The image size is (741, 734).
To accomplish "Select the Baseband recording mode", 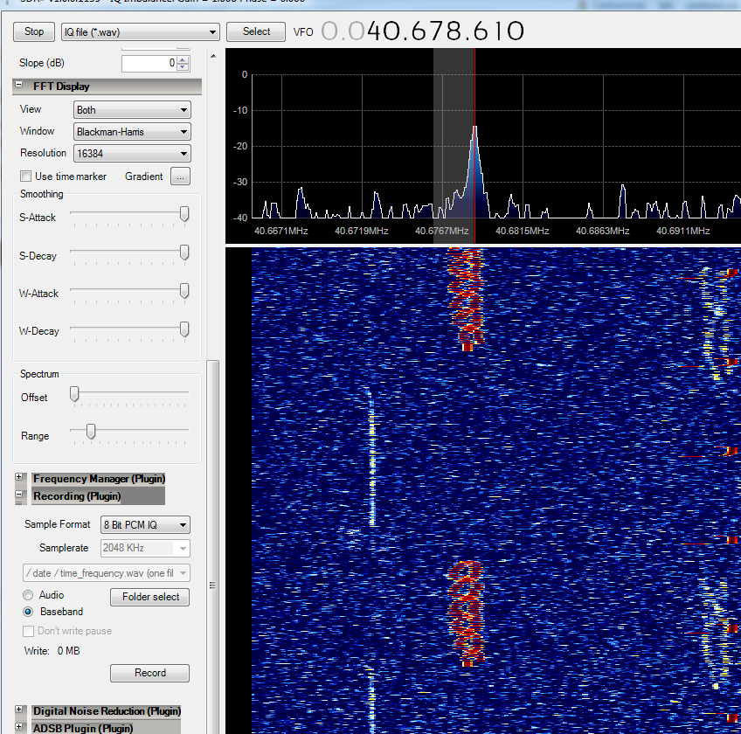I will tap(28, 612).
